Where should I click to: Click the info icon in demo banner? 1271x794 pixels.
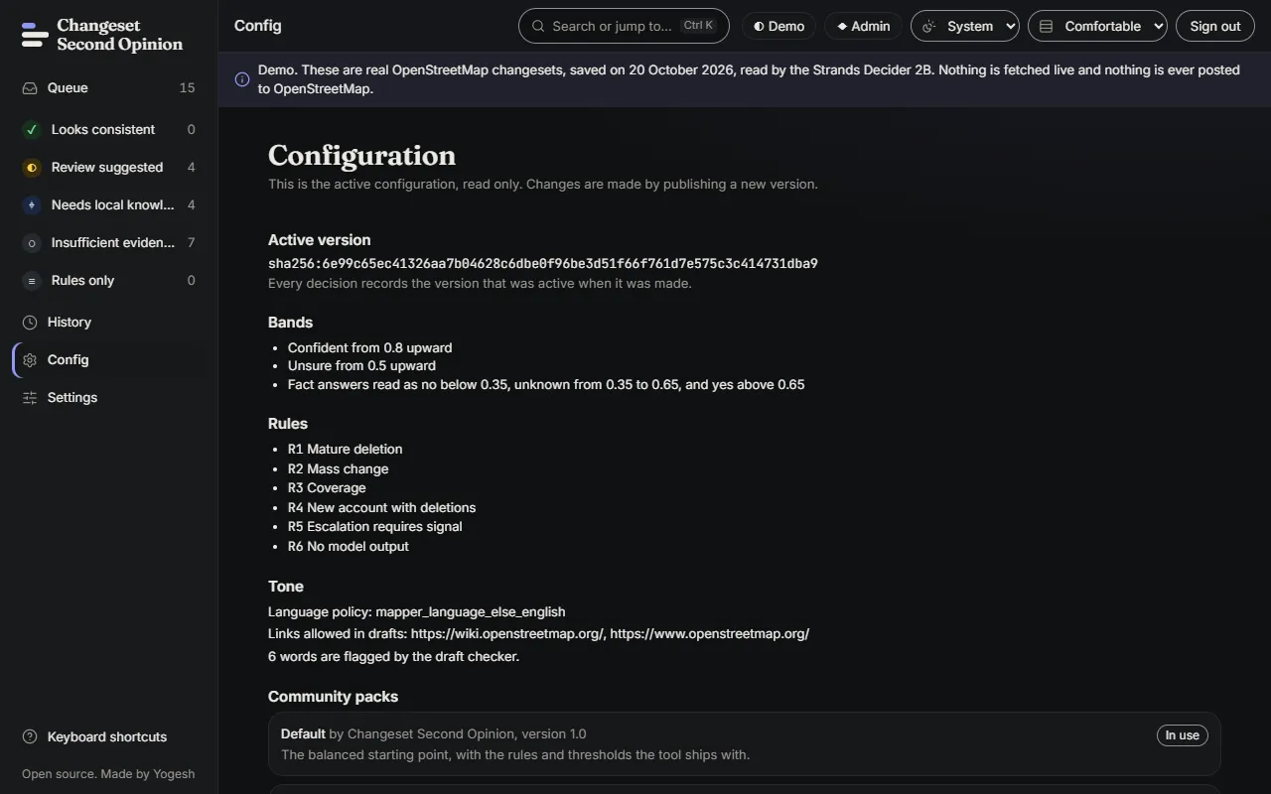pyautogui.click(x=242, y=79)
